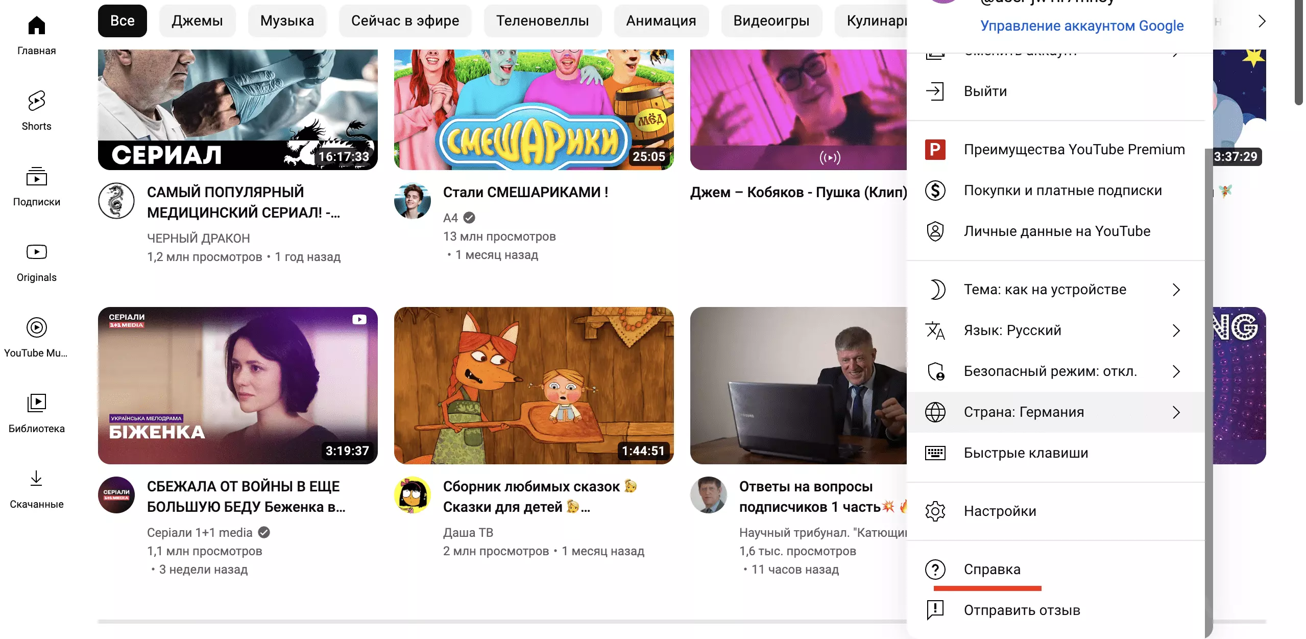Screen dimensions: 1306x639
Task: Click Серіали 1+1 media channel avatar
Action: 116,495
